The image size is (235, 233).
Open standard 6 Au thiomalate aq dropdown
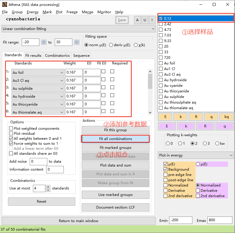coord(38,112)
